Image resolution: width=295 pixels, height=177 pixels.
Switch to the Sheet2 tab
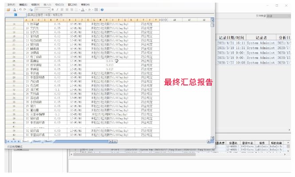(x=37, y=141)
